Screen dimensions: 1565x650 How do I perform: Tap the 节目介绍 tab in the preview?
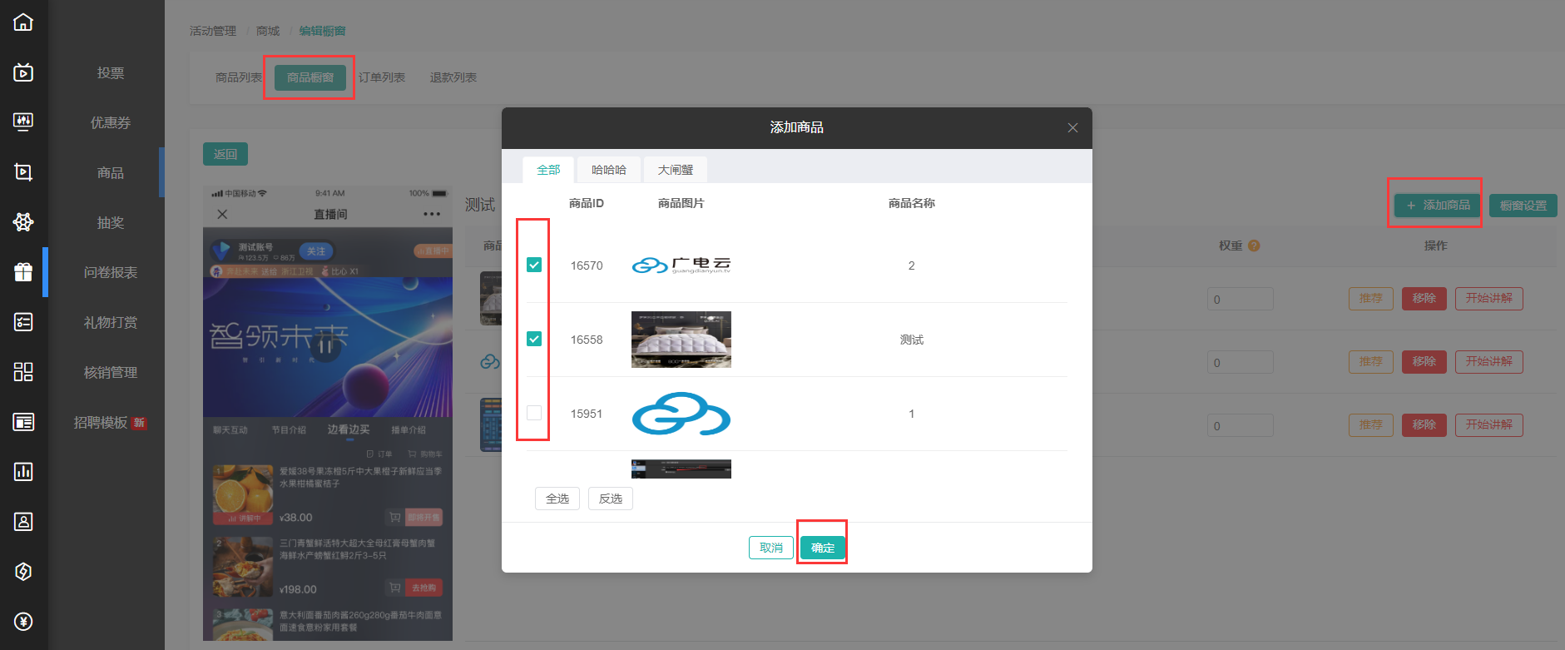(x=289, y=430)
